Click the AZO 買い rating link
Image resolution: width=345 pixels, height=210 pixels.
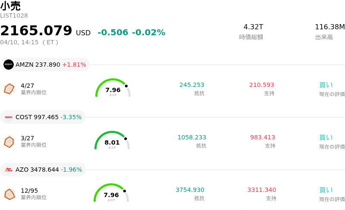326,190
